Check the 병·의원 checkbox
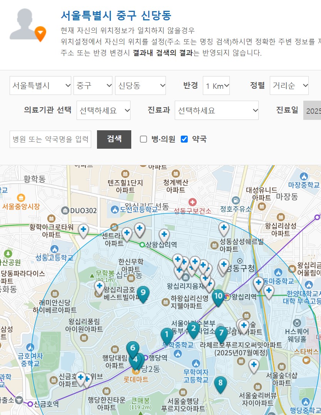Screen dimensions: 321x415 [144, 139]
